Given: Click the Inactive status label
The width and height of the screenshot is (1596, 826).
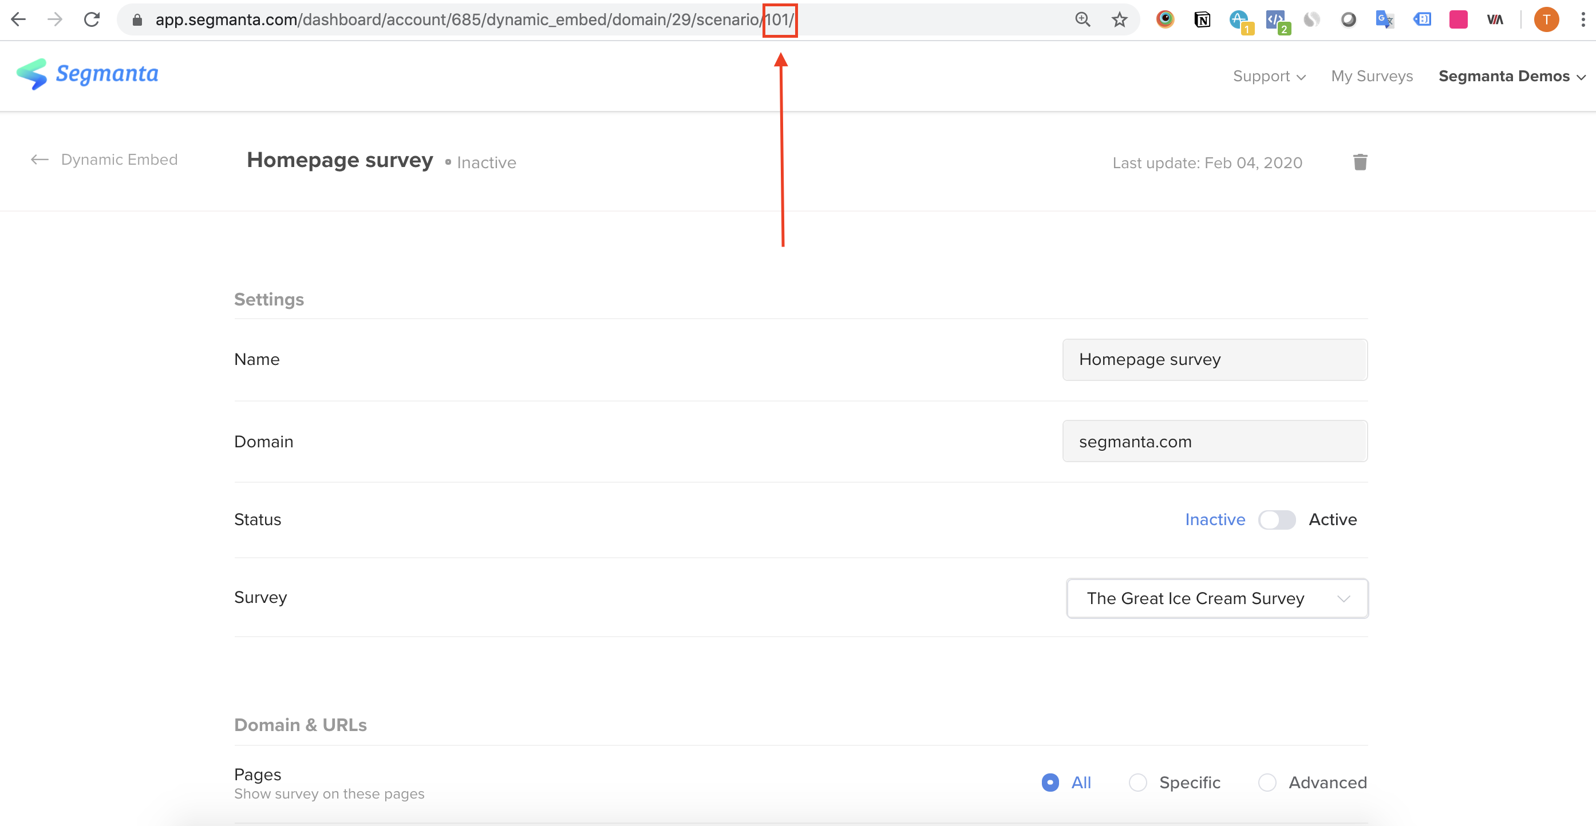Looking at the screenshot, I should pyautogui.click(x=1215, y=519).
